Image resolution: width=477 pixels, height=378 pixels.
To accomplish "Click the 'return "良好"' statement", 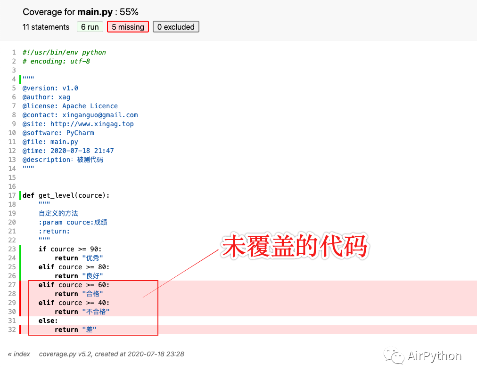I will [79, 276].
